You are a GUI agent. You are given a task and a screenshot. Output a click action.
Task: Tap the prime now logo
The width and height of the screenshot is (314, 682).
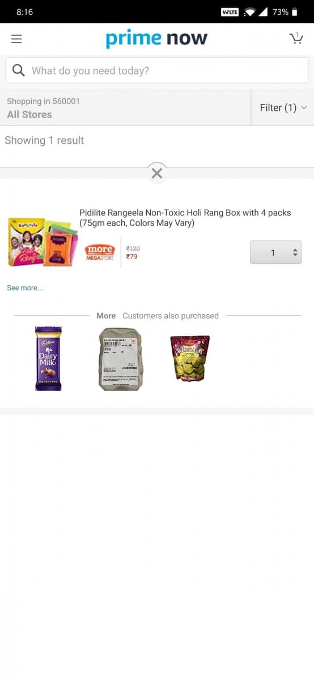(156, 39)
